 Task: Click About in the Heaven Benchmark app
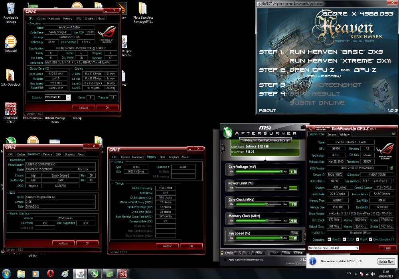(x=267, y=110)
